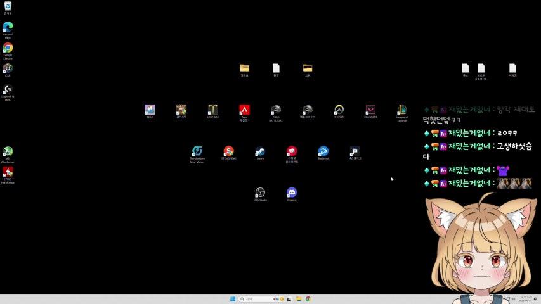
Task: Open the Thunderstore Mod Manager shortcut
Action: [x=197, y=151]
